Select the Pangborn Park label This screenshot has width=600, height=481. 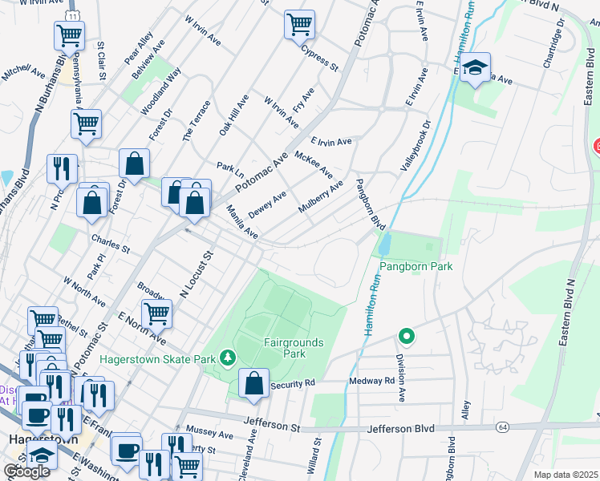pyautogui.click(x=416, y=266)
